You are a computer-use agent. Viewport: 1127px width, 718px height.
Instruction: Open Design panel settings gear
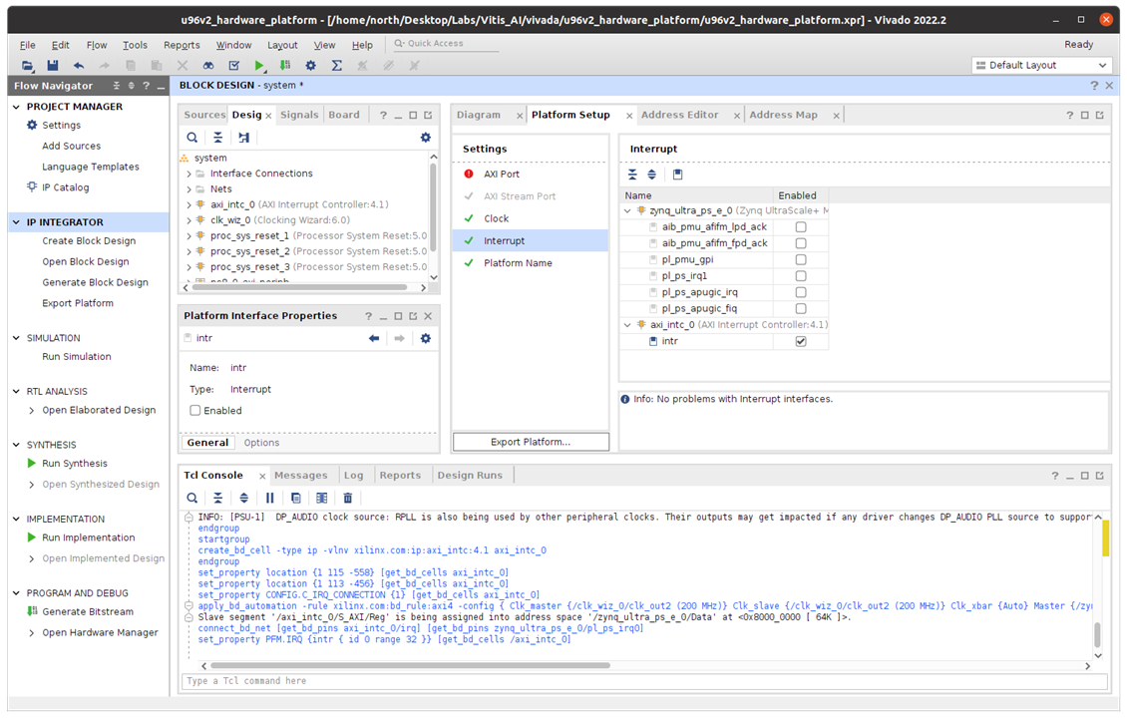coord(426,138)
